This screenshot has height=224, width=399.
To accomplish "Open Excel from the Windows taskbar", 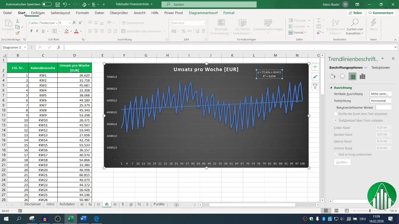I will [71, 219].
